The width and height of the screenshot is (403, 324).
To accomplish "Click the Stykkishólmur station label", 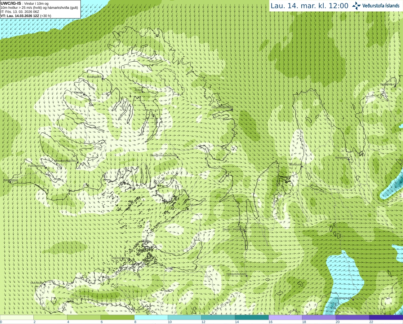I will click(120, 258).
